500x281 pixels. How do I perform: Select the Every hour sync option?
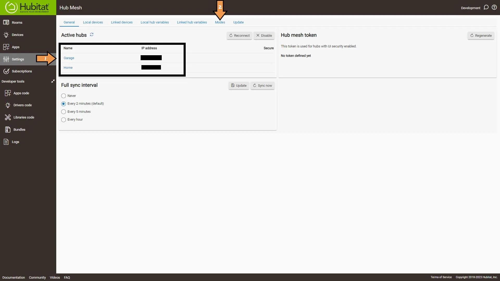[64, 120]
